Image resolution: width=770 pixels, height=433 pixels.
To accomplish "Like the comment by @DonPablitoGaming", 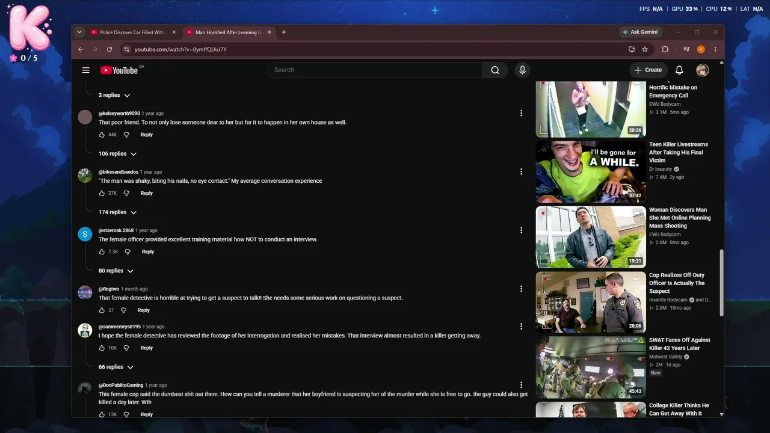I will (102, 414).
